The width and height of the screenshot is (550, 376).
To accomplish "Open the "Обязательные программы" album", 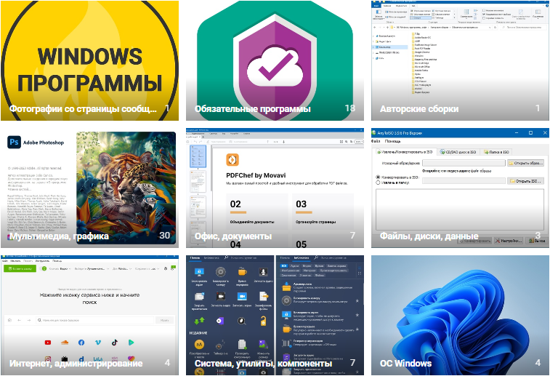I will pyautogui.click(x=275, y=60).
